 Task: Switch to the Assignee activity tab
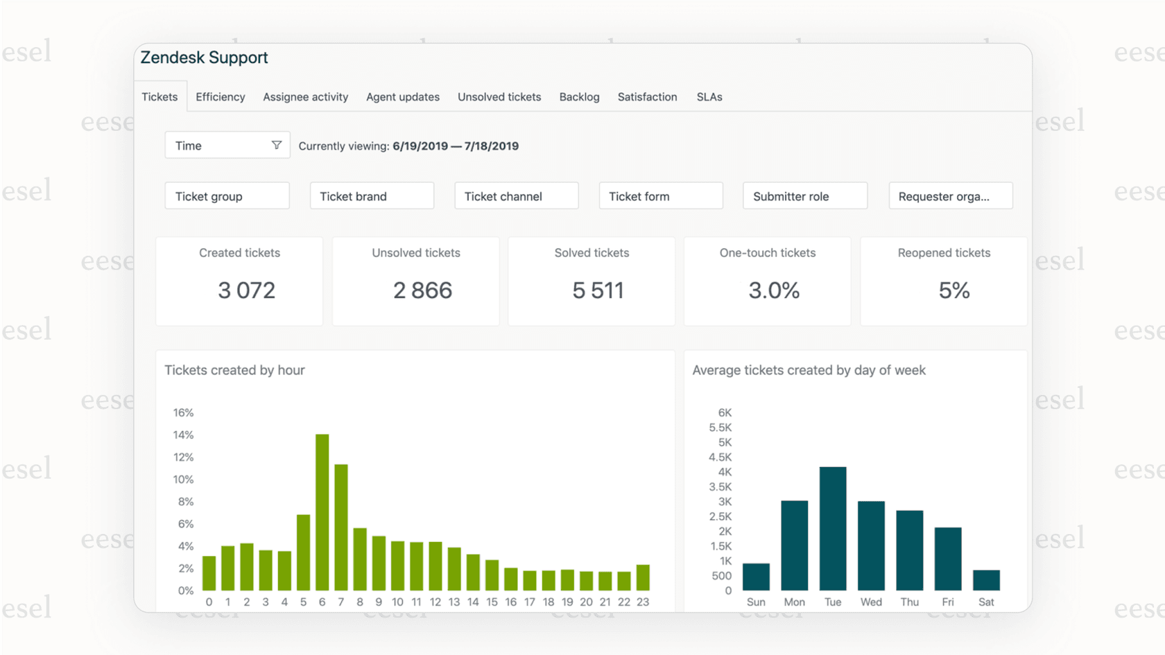tap(305, 96)
